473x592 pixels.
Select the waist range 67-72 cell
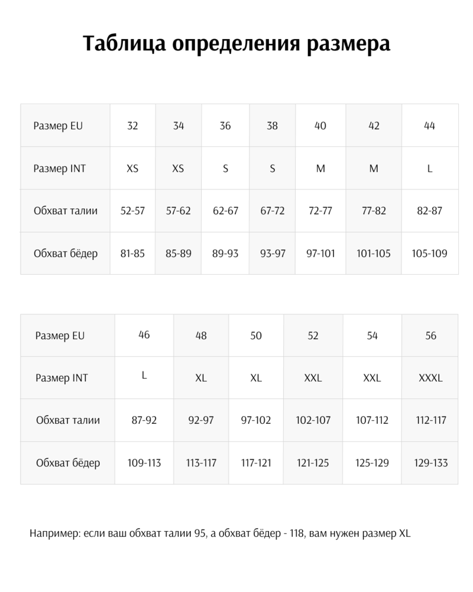click(x=272, y=211)
